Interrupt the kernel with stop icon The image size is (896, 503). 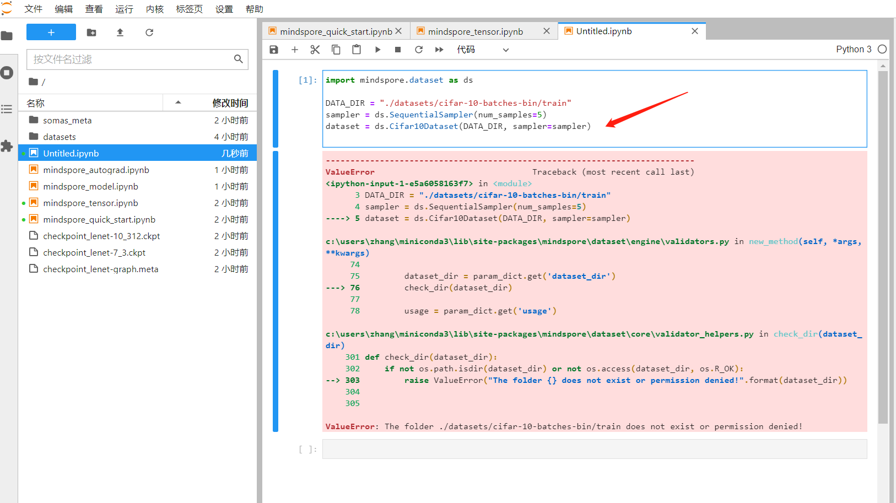click(398, 50)
